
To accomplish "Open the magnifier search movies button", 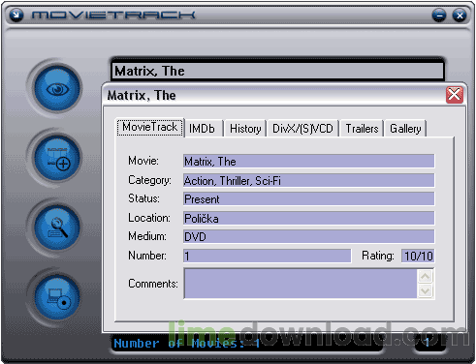I will point(57,227).
